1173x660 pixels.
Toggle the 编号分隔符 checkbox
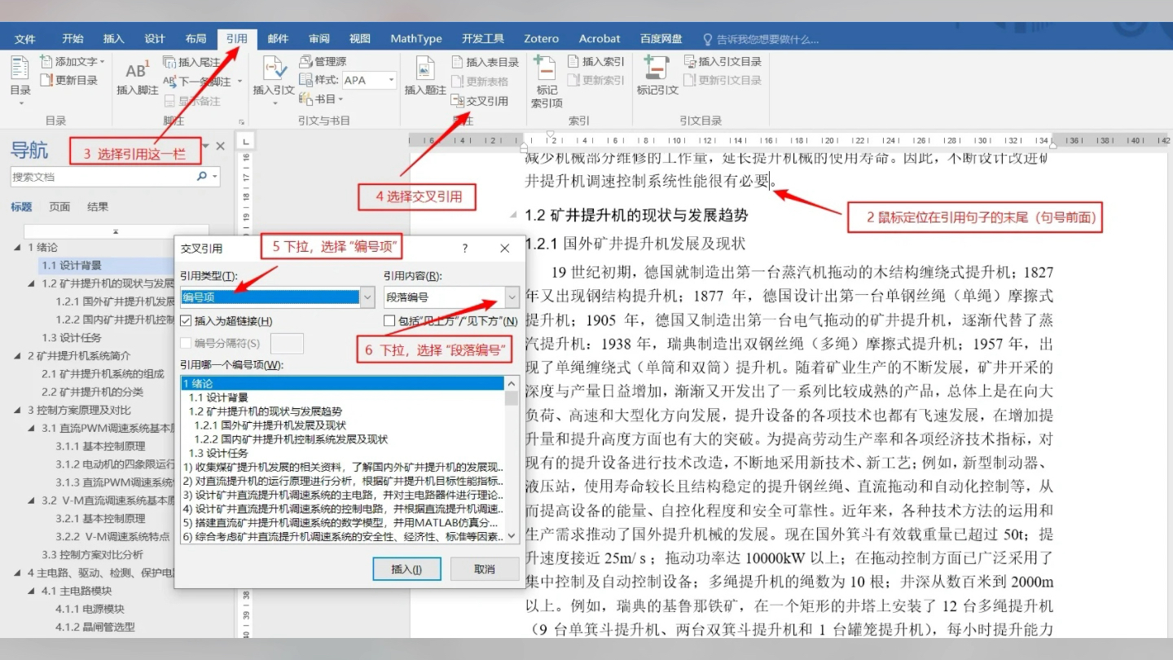[x=187, y=344]
